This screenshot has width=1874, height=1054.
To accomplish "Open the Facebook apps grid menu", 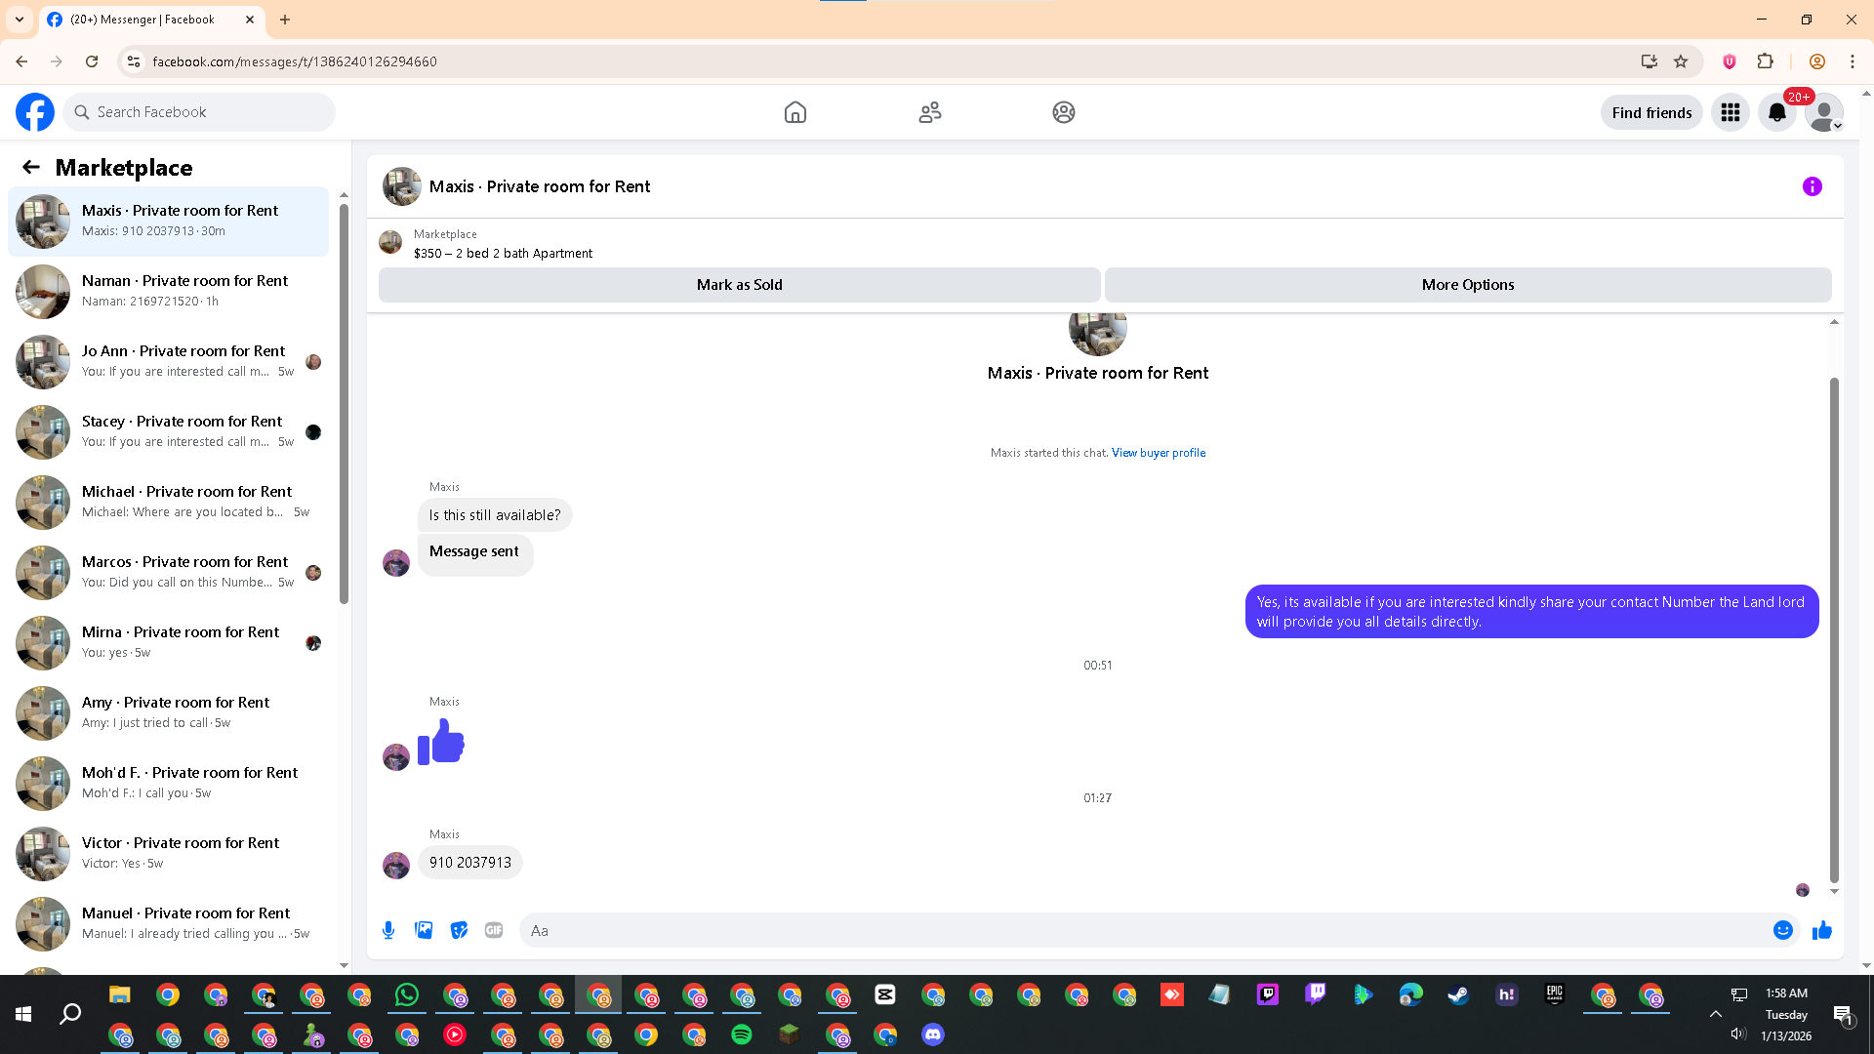I will pos(1730,113).
